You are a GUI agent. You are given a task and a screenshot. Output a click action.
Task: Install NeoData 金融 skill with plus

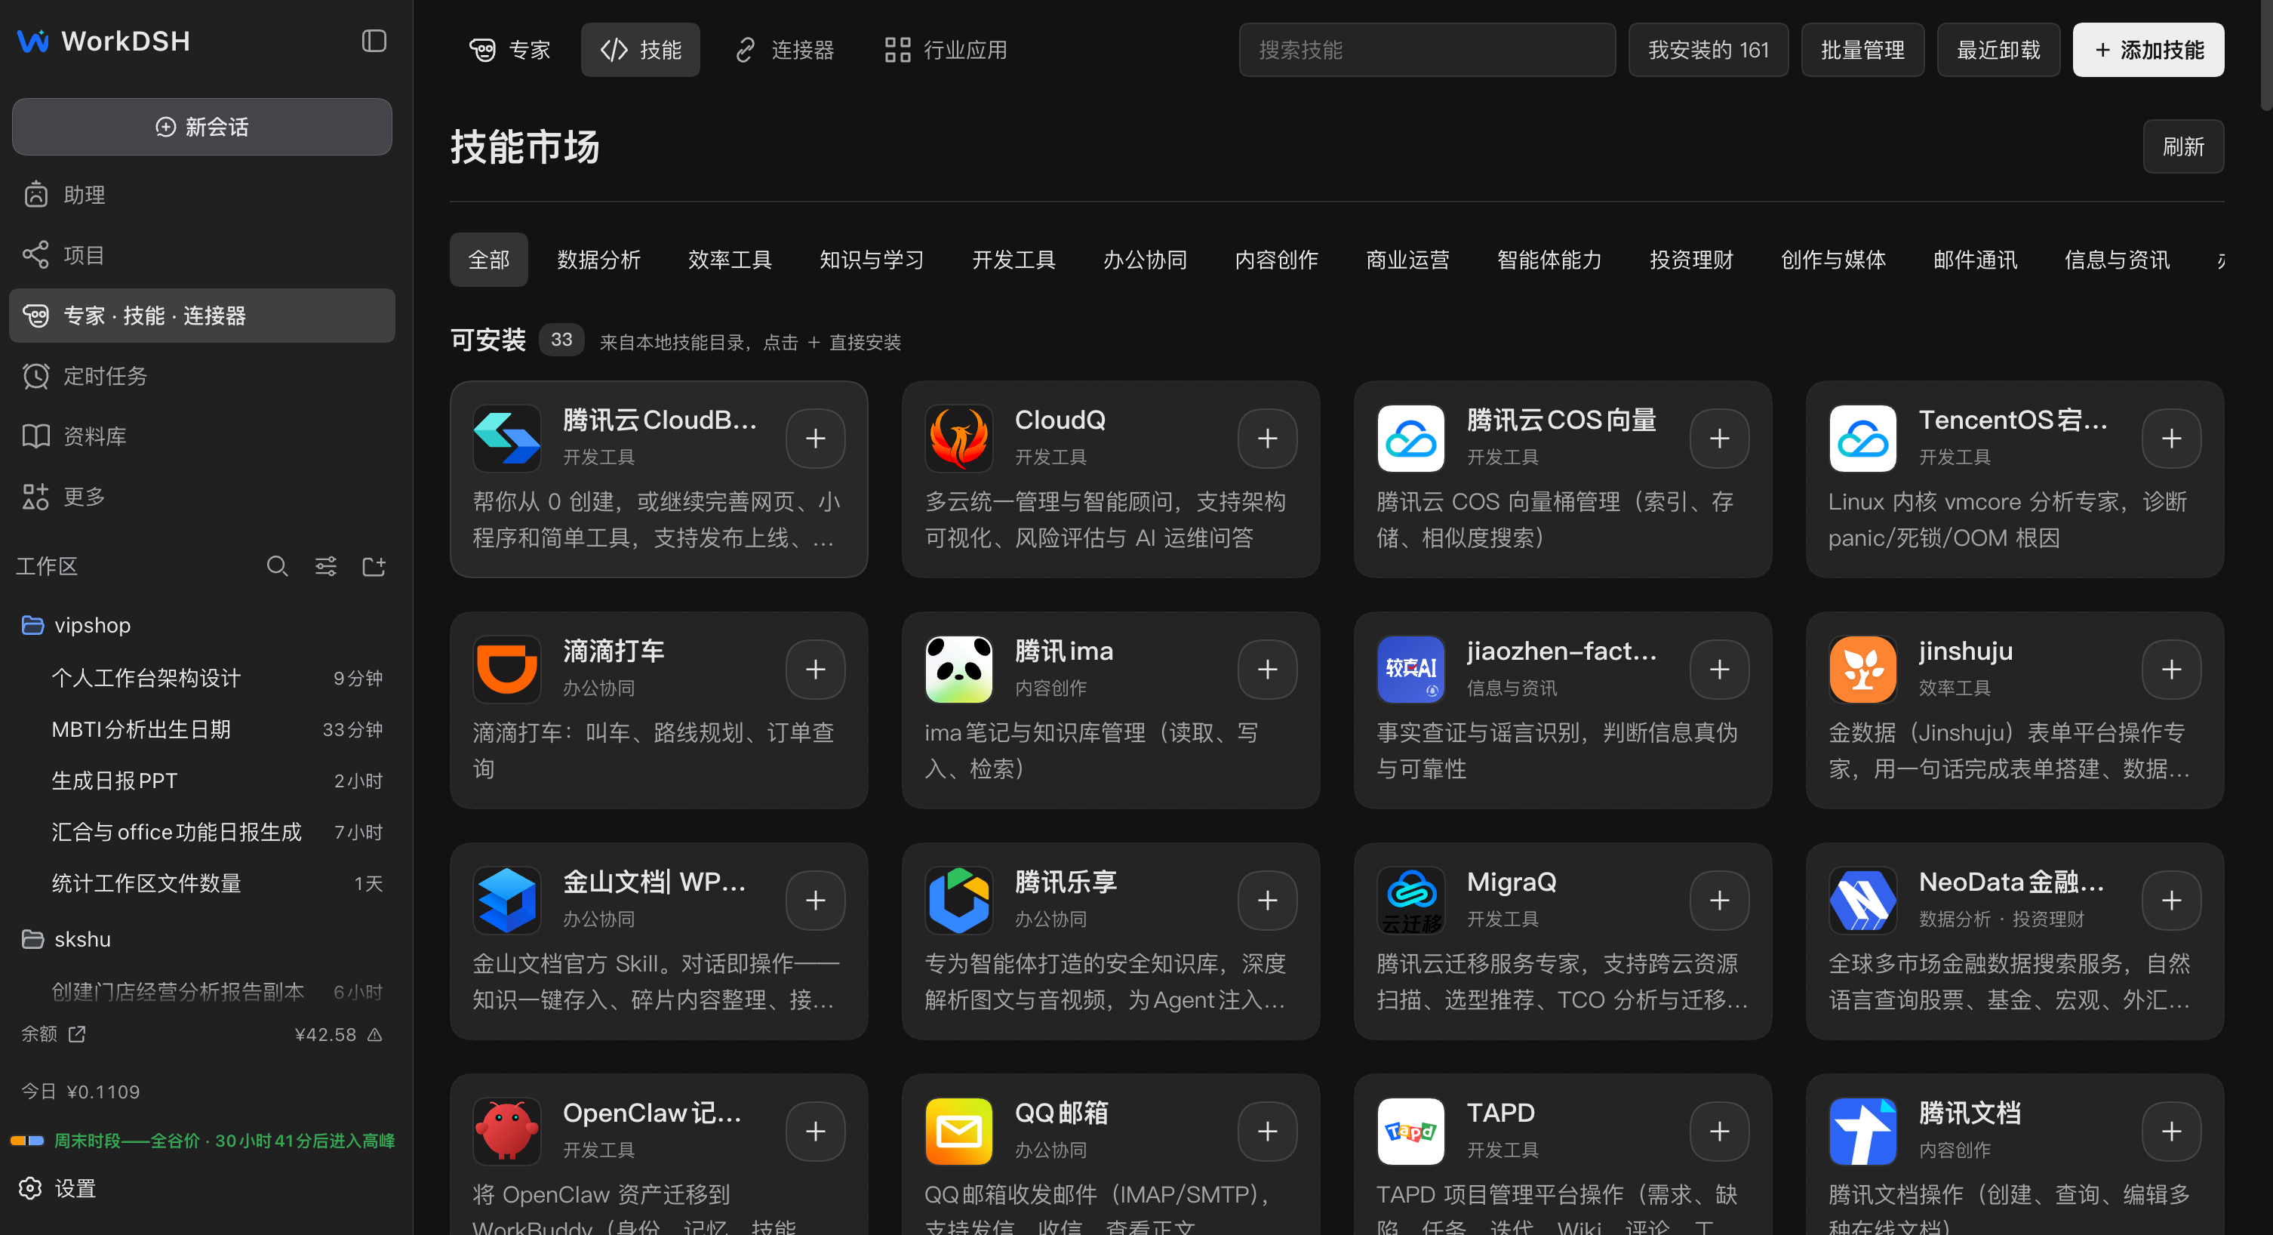(2170, 901)
